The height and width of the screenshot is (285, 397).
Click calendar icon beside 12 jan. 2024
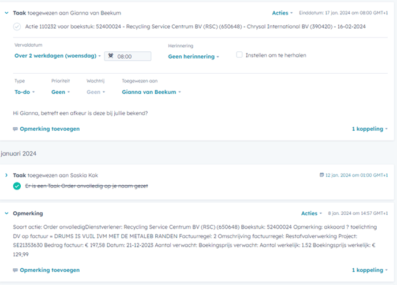click(x=321, y=175)
